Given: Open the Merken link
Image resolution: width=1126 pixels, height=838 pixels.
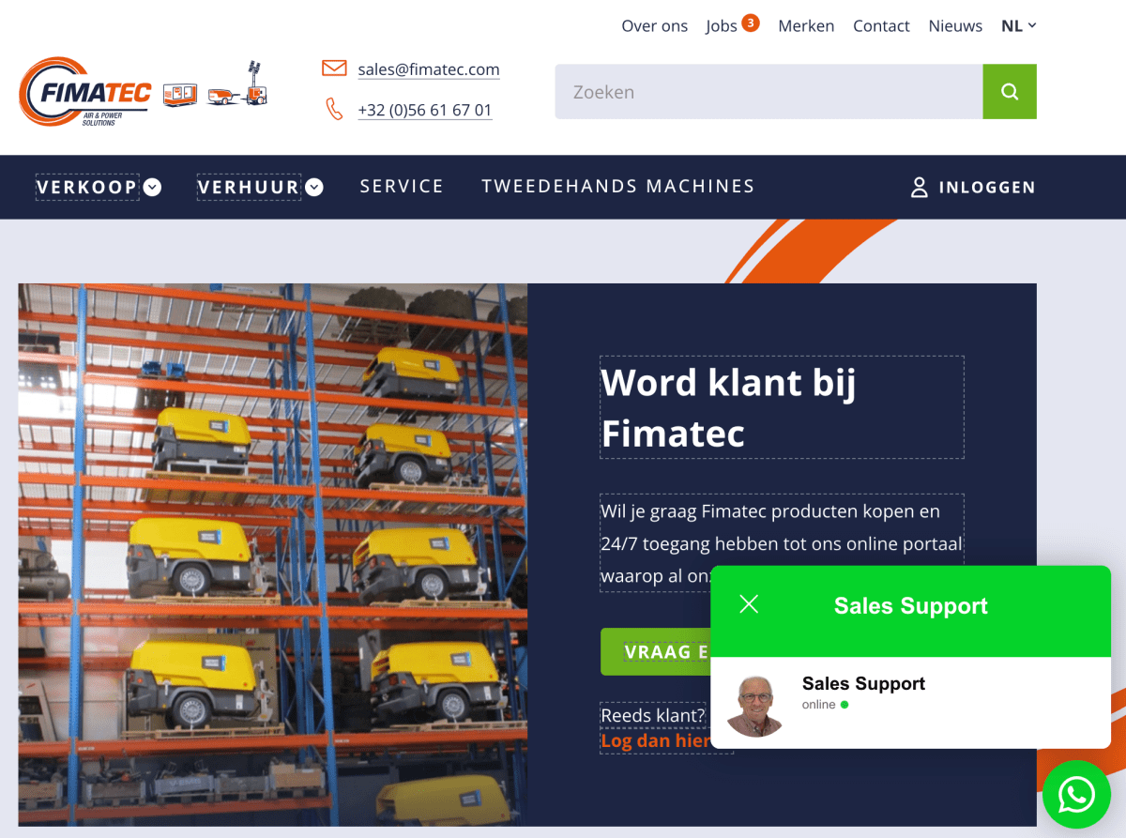Looking at the screenshot, I should pos(806,25).
